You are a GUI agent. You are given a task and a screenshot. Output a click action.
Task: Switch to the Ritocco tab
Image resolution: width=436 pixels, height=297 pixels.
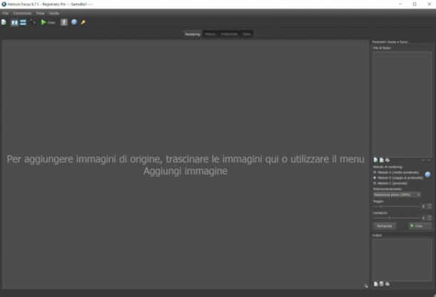tap(210, 34)
